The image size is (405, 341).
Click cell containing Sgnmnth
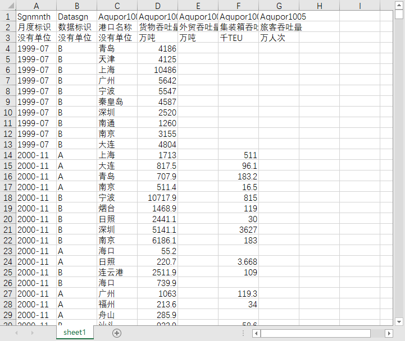[36, 16]
